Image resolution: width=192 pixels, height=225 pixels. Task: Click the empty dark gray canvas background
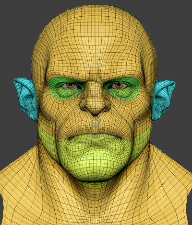tap(16, 32)
